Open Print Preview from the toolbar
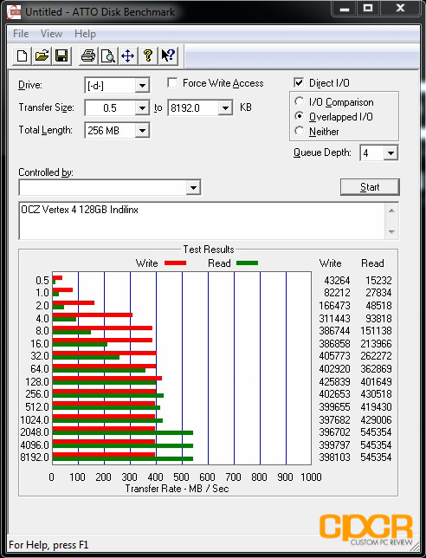426x558 pixels. 107,55
